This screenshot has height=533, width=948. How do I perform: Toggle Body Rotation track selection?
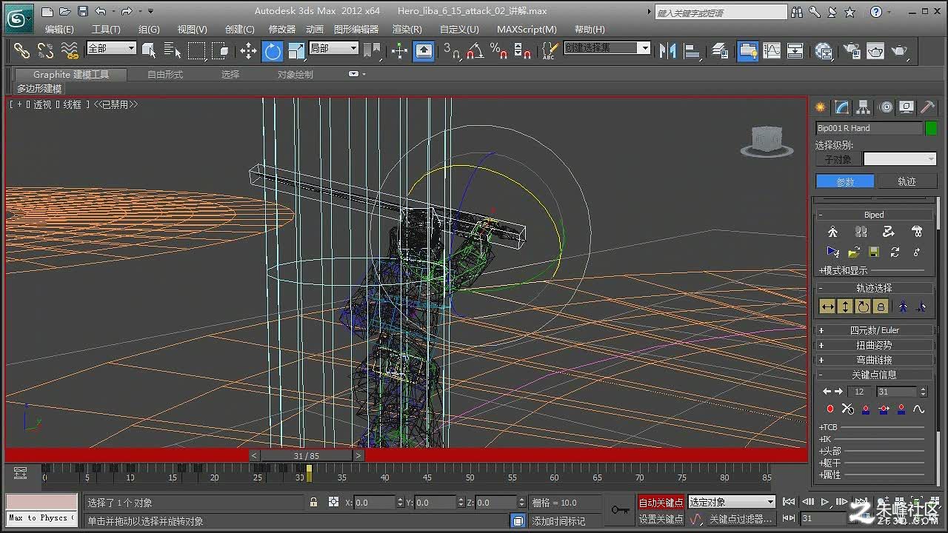point(863,306)
